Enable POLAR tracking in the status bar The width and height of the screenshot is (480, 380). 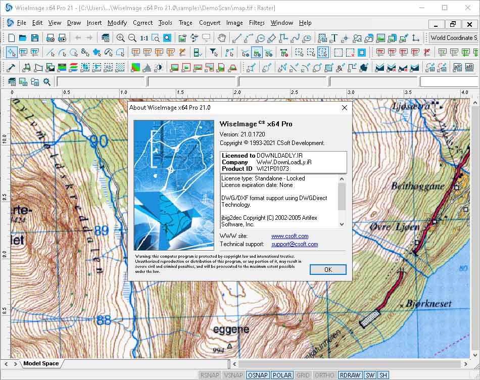point(282,375)
